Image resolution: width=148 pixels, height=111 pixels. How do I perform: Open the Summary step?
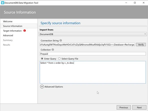8,40
